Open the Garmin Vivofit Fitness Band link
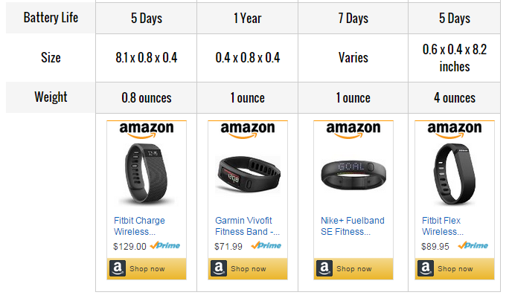Screen dimensions: 509x298 coord(247,226)
